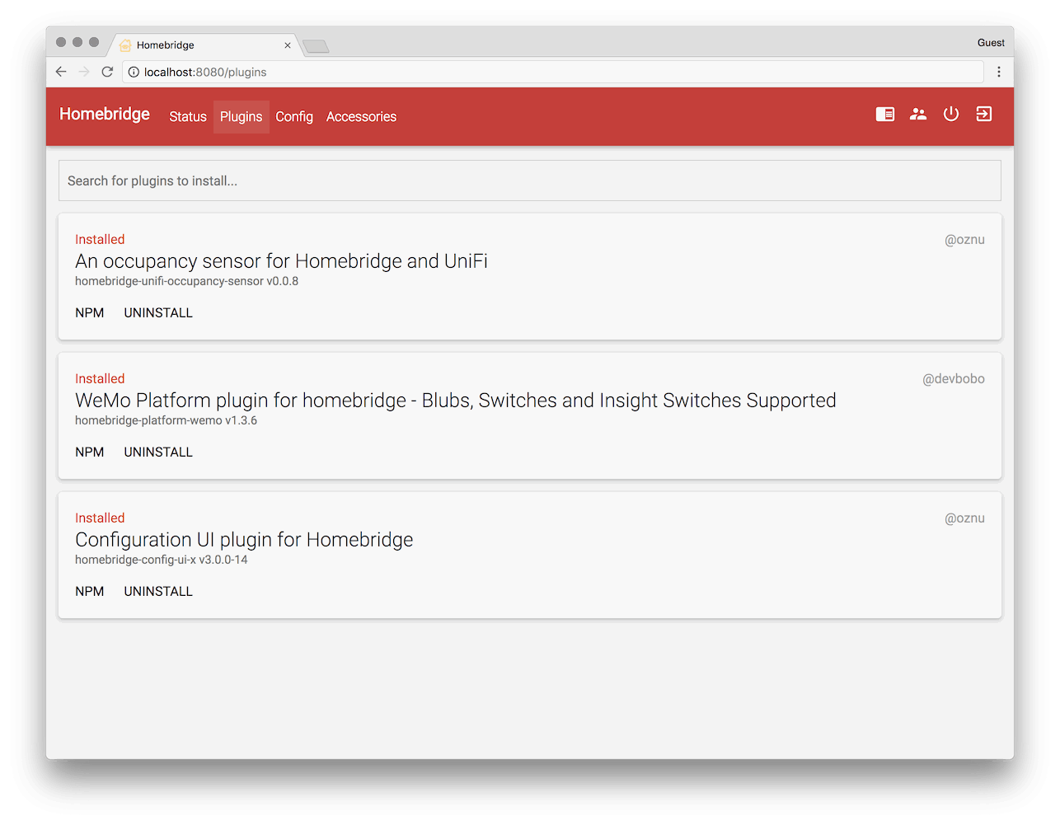Open the users management icon
This screenshot has height=825, width=1060.
(918, 115)
